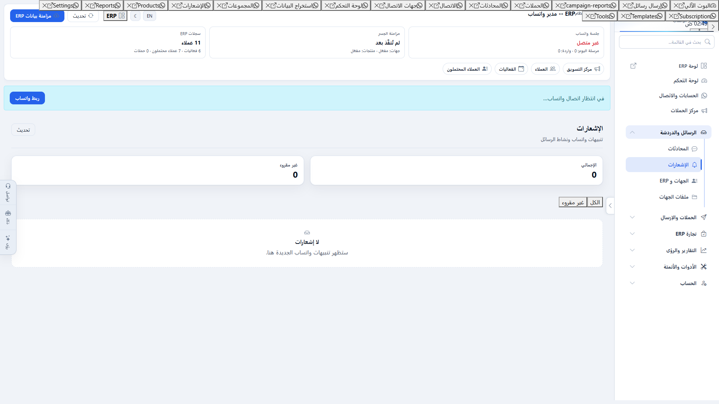The width and height of the screenshot is (719, 404).
Task: Pop out the Products tab
Action: tap(135, 6)
